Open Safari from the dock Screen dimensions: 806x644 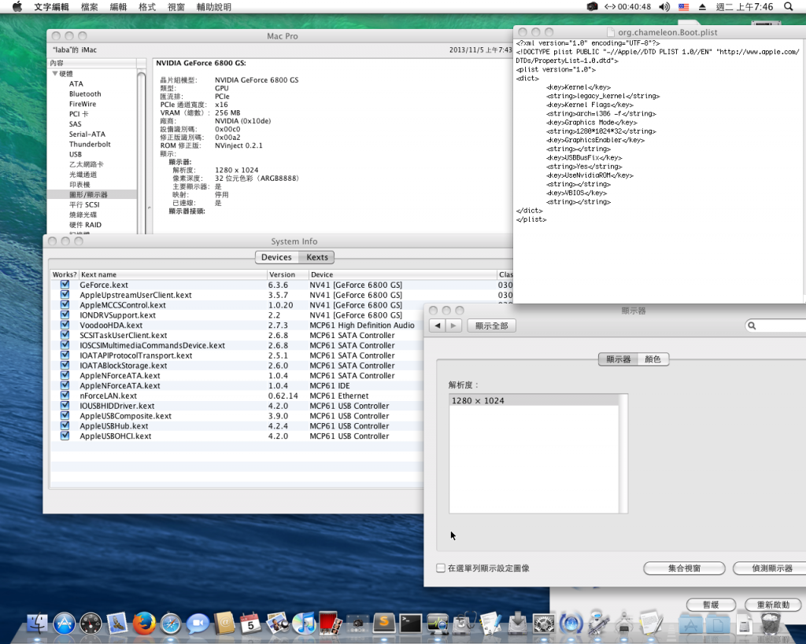[x=171, y=624]
